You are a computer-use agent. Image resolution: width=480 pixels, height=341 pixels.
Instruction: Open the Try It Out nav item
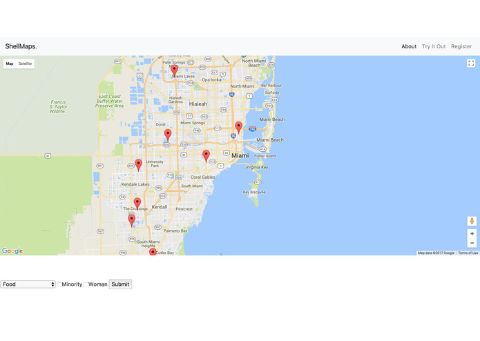pos(434,46)
